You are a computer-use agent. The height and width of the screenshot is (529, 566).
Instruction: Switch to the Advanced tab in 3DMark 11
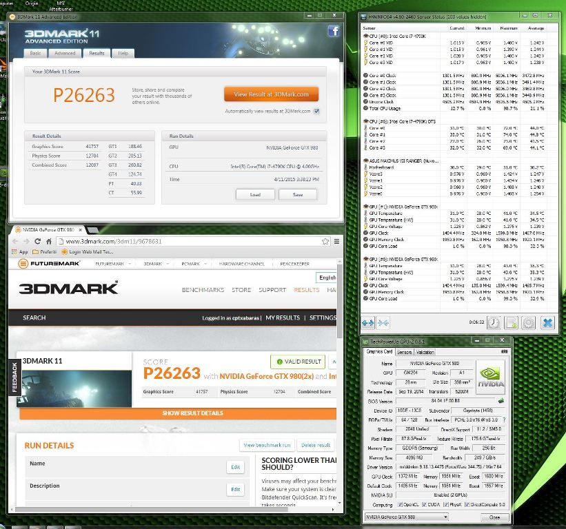pos(65,53)
